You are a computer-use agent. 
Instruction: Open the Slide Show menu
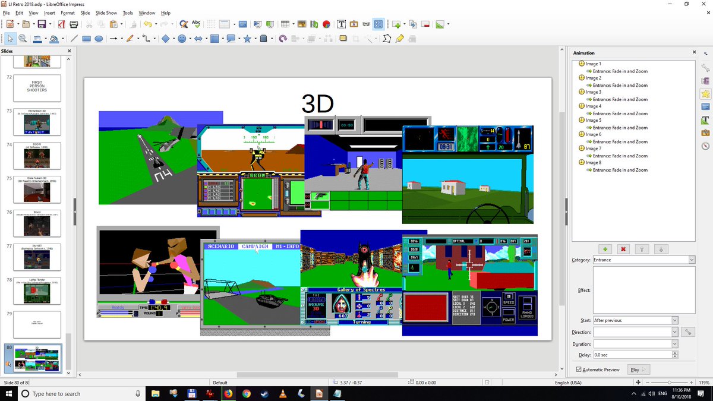coord(107,12)
